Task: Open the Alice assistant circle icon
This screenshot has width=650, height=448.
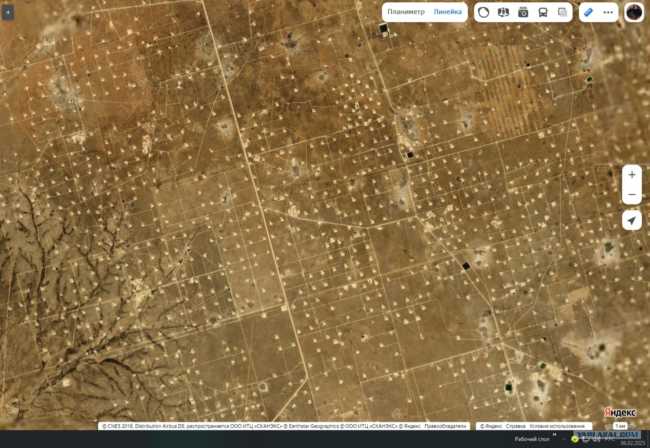Action: point(484,12)
